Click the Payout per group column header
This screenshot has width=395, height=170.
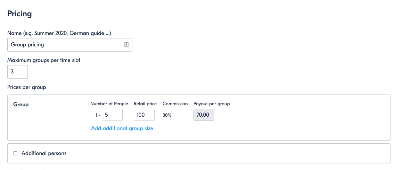pyautogui.click(x=212, y=104)
